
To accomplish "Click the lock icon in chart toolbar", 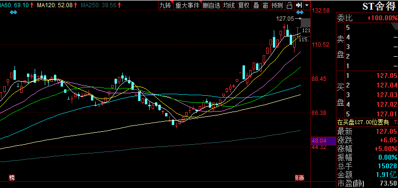I will 289,5.
